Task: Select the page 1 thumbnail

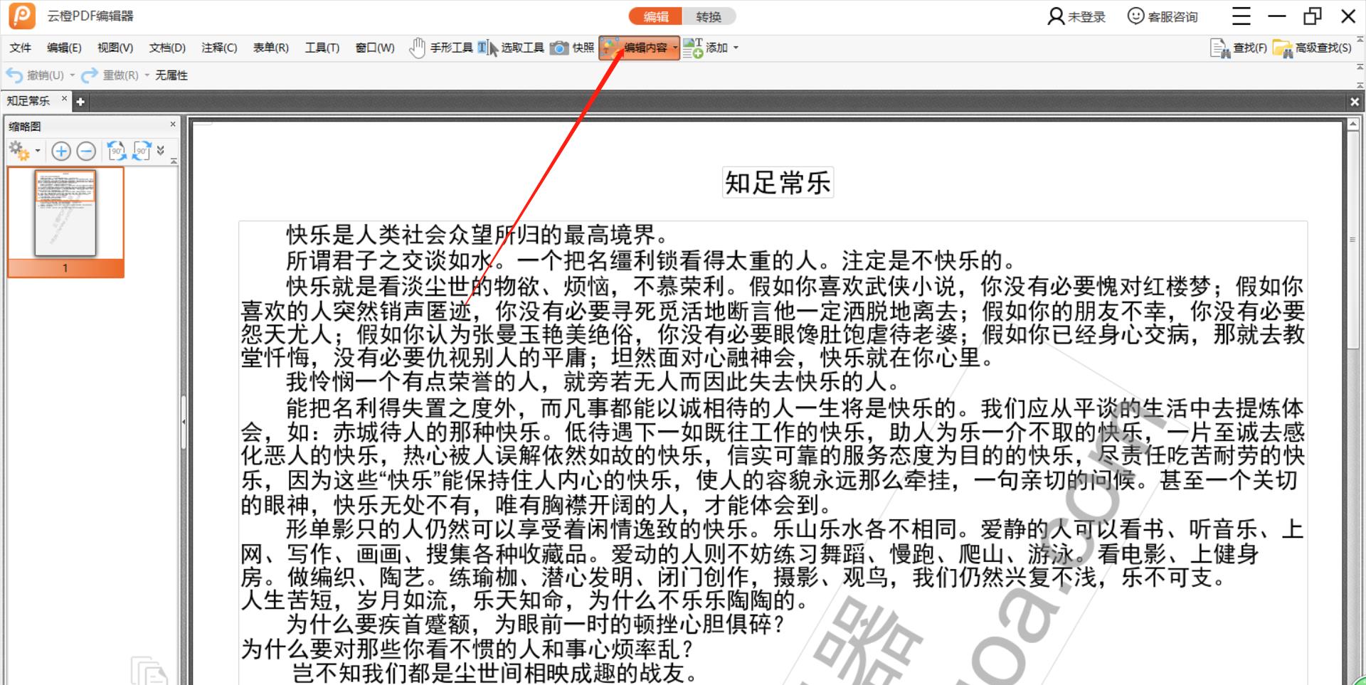Action: click(x=65, y=213)
